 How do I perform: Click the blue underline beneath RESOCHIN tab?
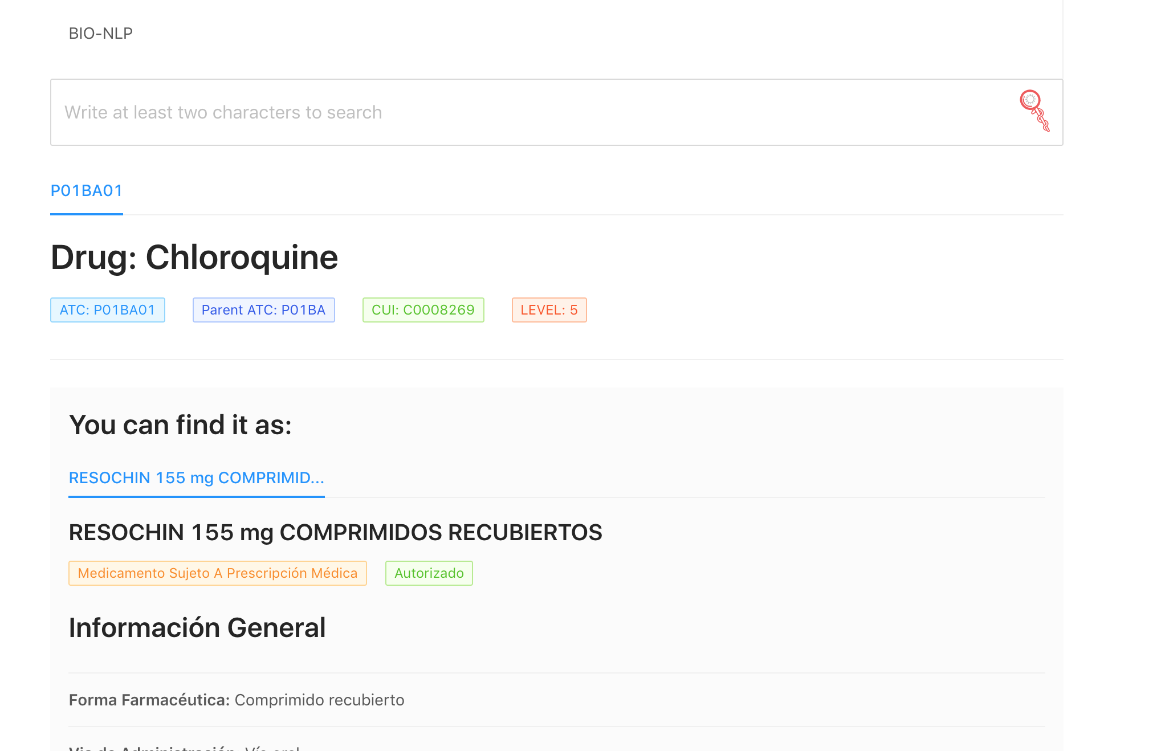pyautogui.click(x=196, y=496)
